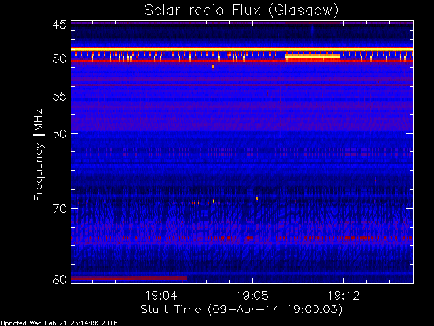This screenshot has height=326, width=434.
Task: Click the 45 MHz axis tick label
Action: [60, 24]
